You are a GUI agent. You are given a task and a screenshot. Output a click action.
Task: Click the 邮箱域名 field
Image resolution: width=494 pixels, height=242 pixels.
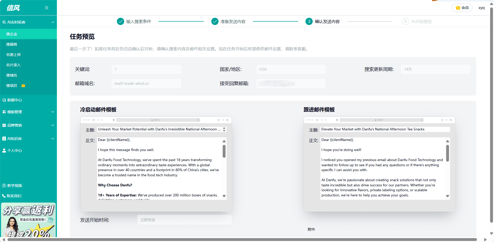[x=146, y=84]
